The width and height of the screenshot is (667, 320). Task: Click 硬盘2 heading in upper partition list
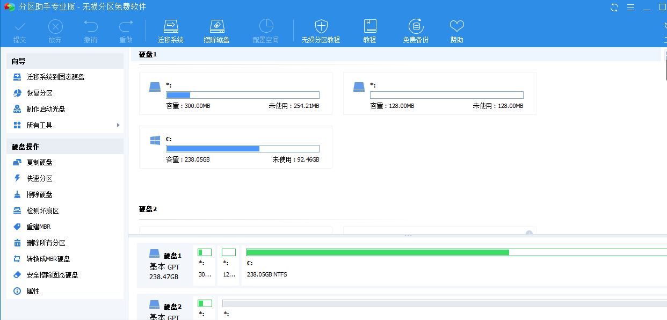(148, 209)
